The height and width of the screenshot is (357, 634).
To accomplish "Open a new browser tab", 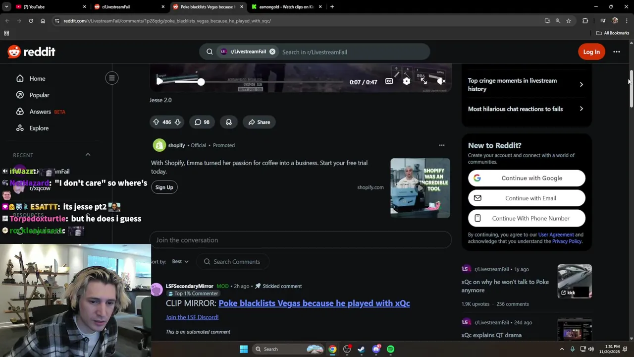I will [x=332, y=7].
